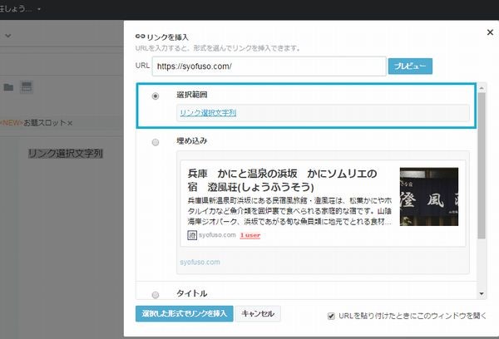Image resolution: width=499 pixels, height=339 pixels.
Task: Select the 埋め込み radio option
Action: pyautogui.click(x=156, y=142)
